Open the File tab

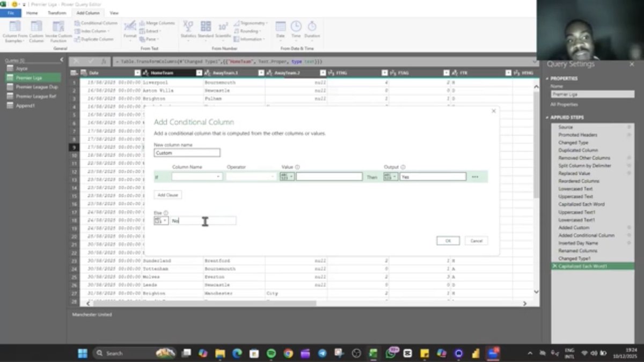pos(10,13)
